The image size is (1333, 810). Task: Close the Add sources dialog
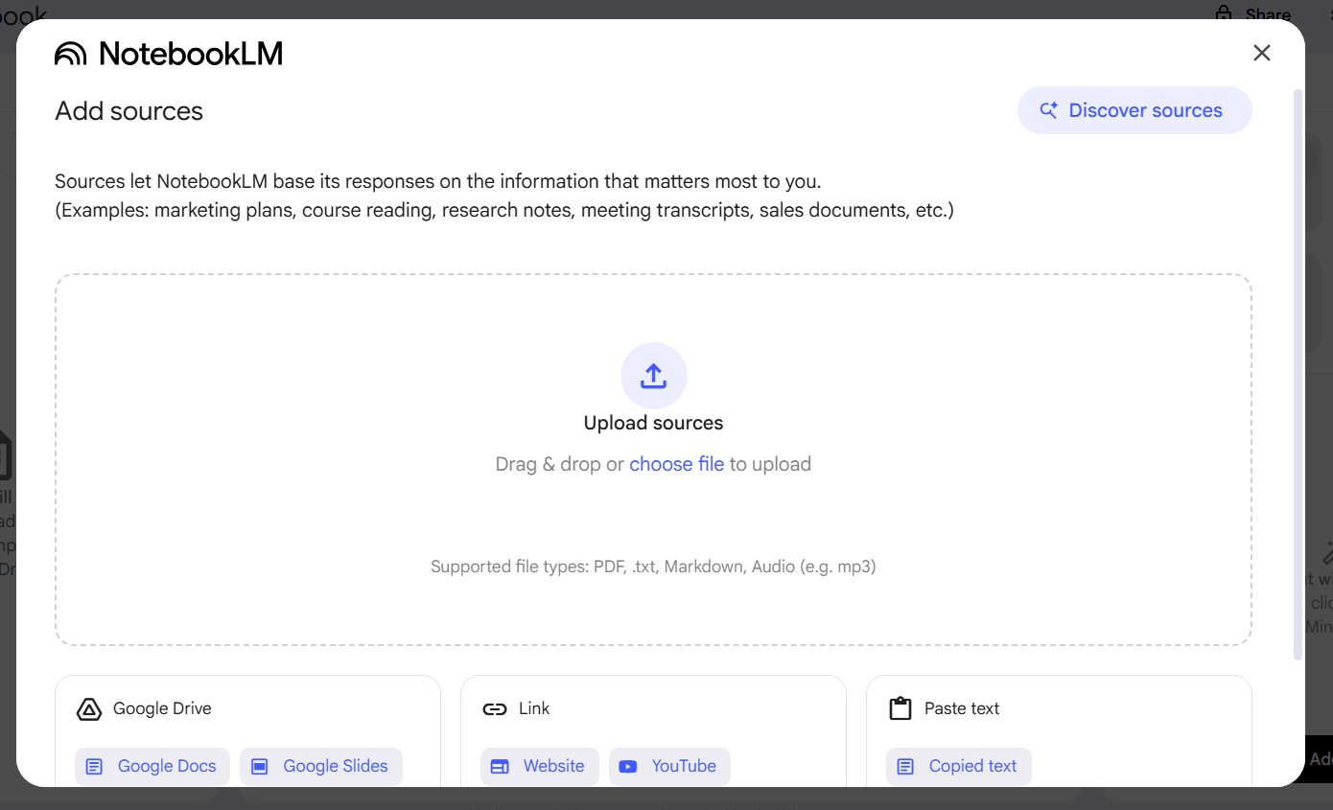click(1261, 54)
